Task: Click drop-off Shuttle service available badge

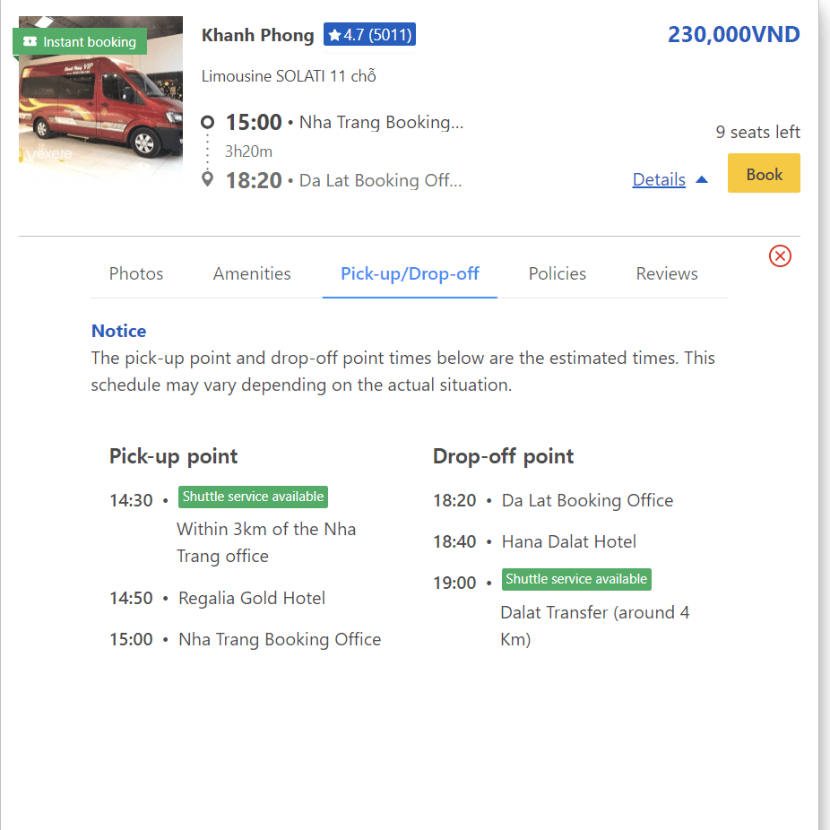Action: click(x=576, y=579)
